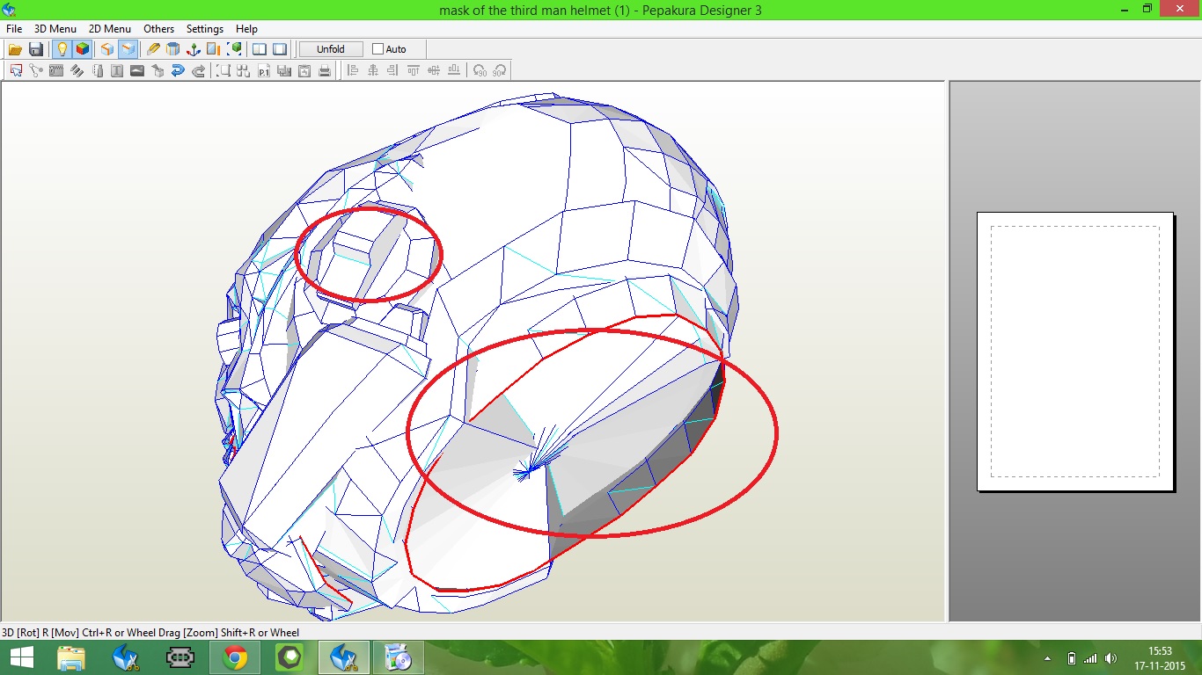Click the blank paper page in 2D view
The height and width of the screenshot is (675, 1202).
point(1074,351)
